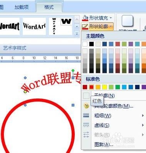Click the square sizing handle below the rotation handle
146x153 pixels.
(x=73, y=78)
